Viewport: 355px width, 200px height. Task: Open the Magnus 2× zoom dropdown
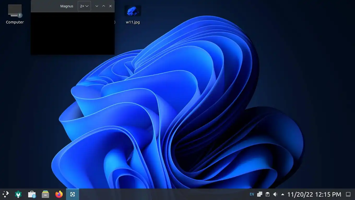pyautogui.click(x=84, y=6)
